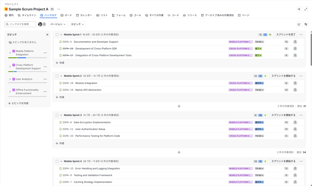Close the エピック side panel

click(x=47, y=35)
